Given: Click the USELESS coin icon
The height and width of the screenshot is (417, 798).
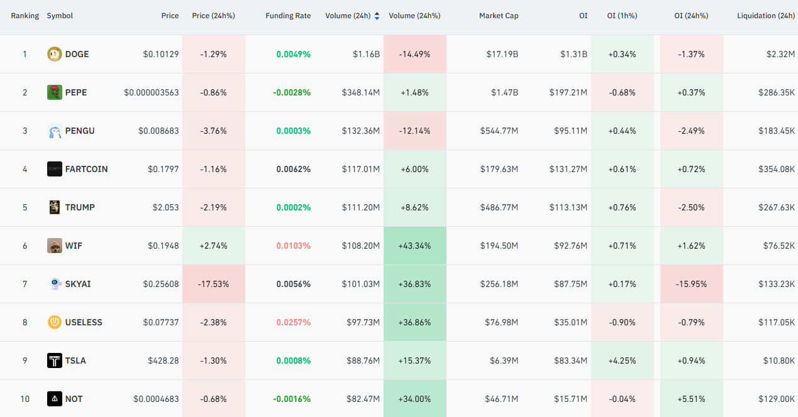Looking at the screenshot, I should coord(55,322).
